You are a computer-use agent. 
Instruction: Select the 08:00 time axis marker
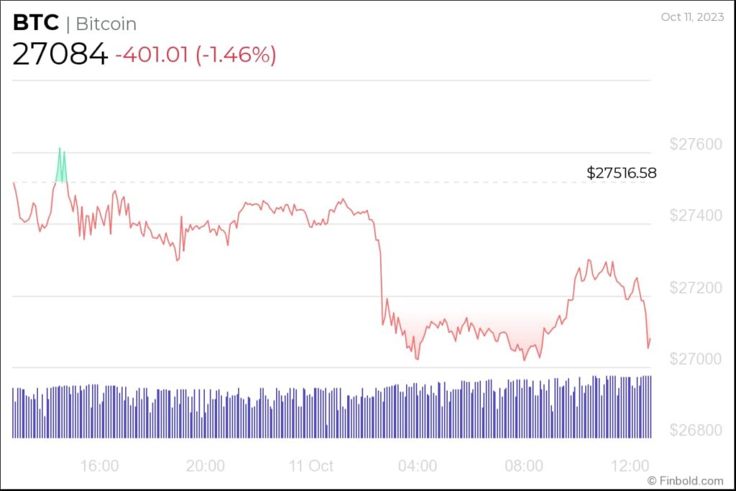(524, 465)
